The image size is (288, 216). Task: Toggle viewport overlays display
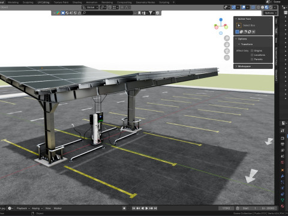tap(244, 7)
